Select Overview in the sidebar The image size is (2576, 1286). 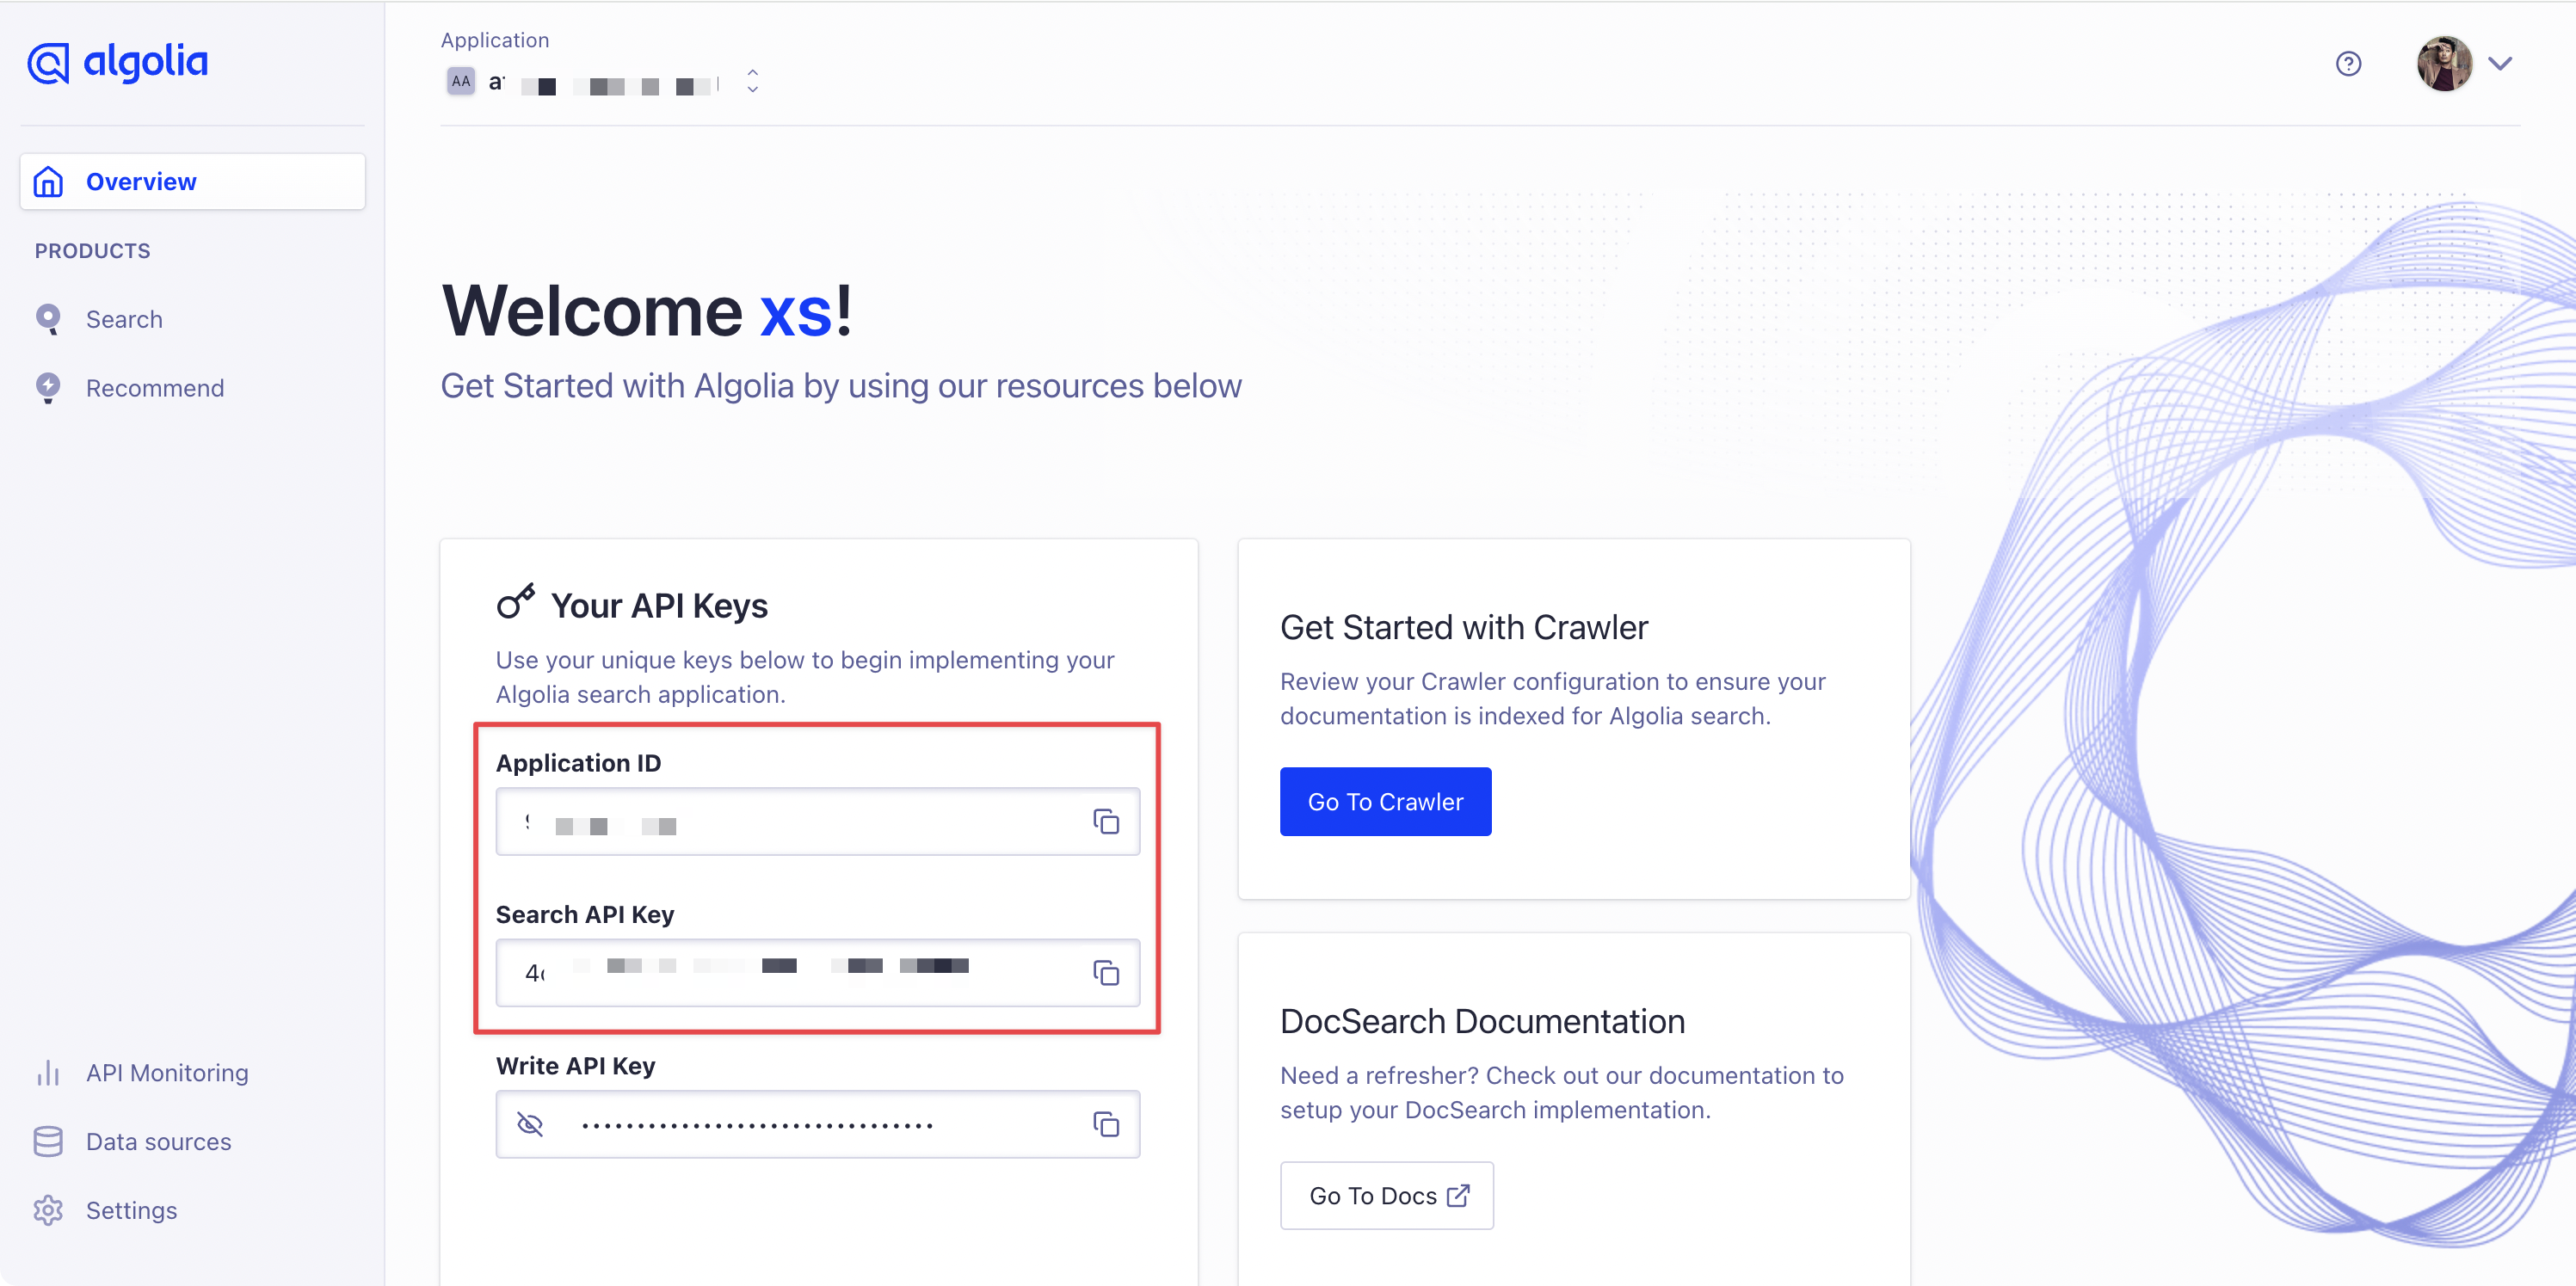tap(140, 181)
